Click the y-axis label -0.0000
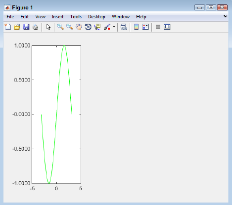232x205 pixels. [x=21, y=114]
